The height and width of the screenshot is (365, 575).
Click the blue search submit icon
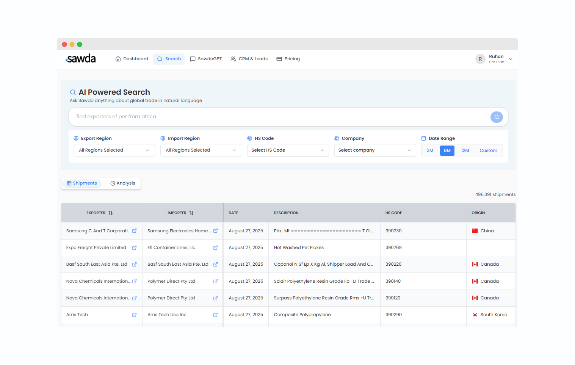[497, 117]
